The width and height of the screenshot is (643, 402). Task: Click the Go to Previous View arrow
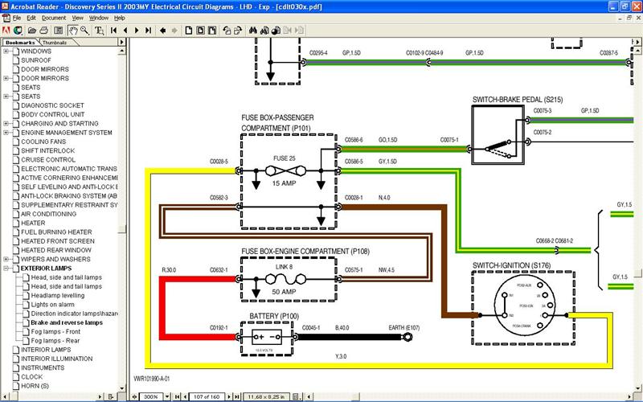click(x=163, y=31)
